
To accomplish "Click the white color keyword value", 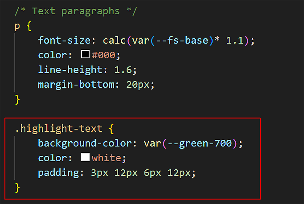I will click(x=106, y=158).
